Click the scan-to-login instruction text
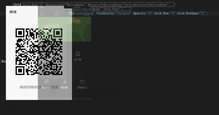 pos(39,87)
